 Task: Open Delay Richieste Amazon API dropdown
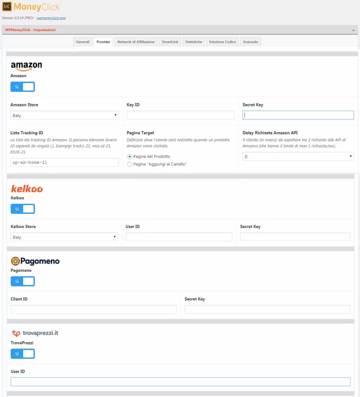point(298,156)
